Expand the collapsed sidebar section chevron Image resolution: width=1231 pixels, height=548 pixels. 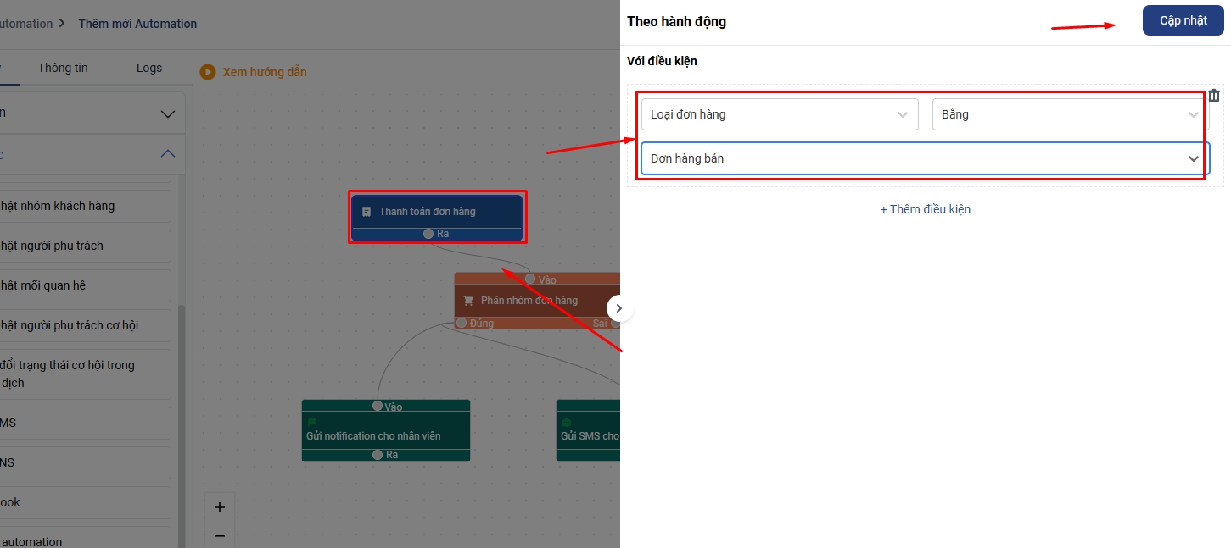[x=168, y=113]
